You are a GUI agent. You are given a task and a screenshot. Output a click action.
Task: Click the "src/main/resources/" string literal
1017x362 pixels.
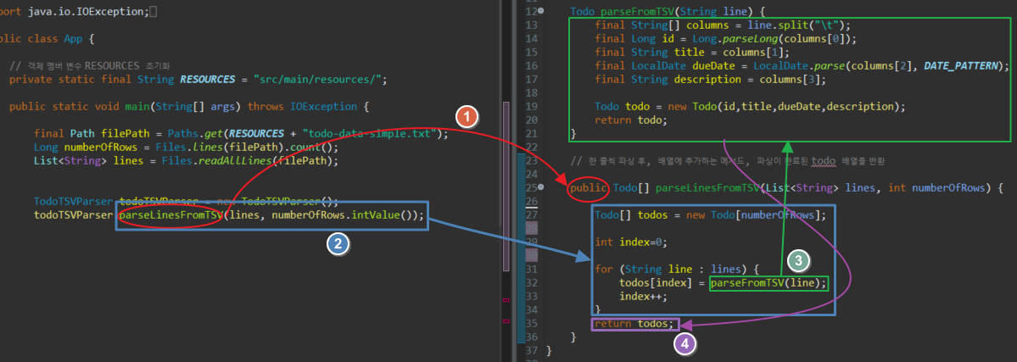[x=316, y=79]
